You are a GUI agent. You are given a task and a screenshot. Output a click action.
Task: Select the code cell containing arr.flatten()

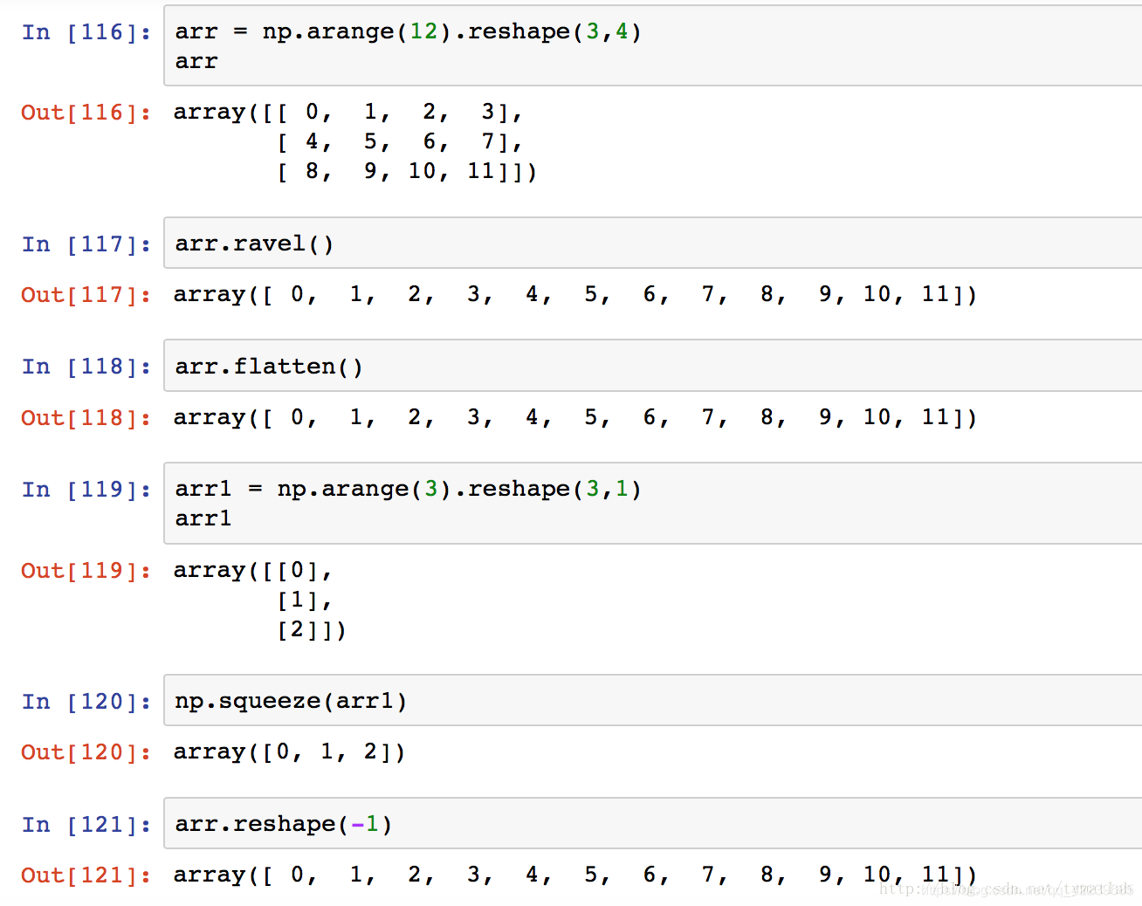tap(268, 366)
